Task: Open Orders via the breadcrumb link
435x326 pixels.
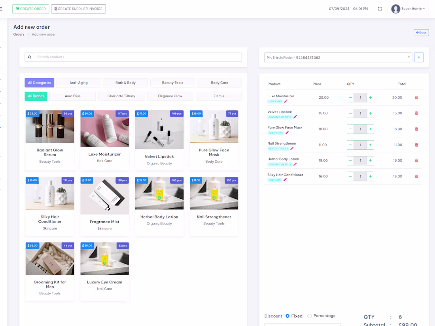Action: pos(19,34)
